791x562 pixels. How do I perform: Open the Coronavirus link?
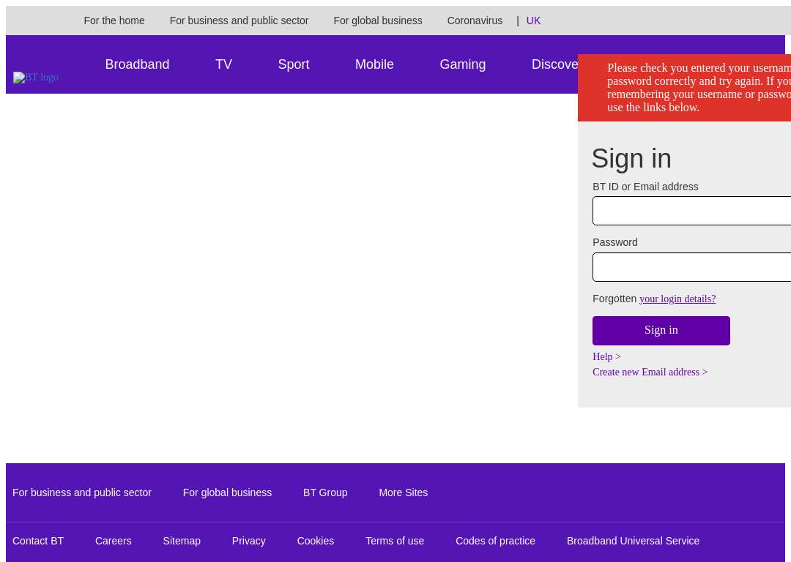(475, 20)
